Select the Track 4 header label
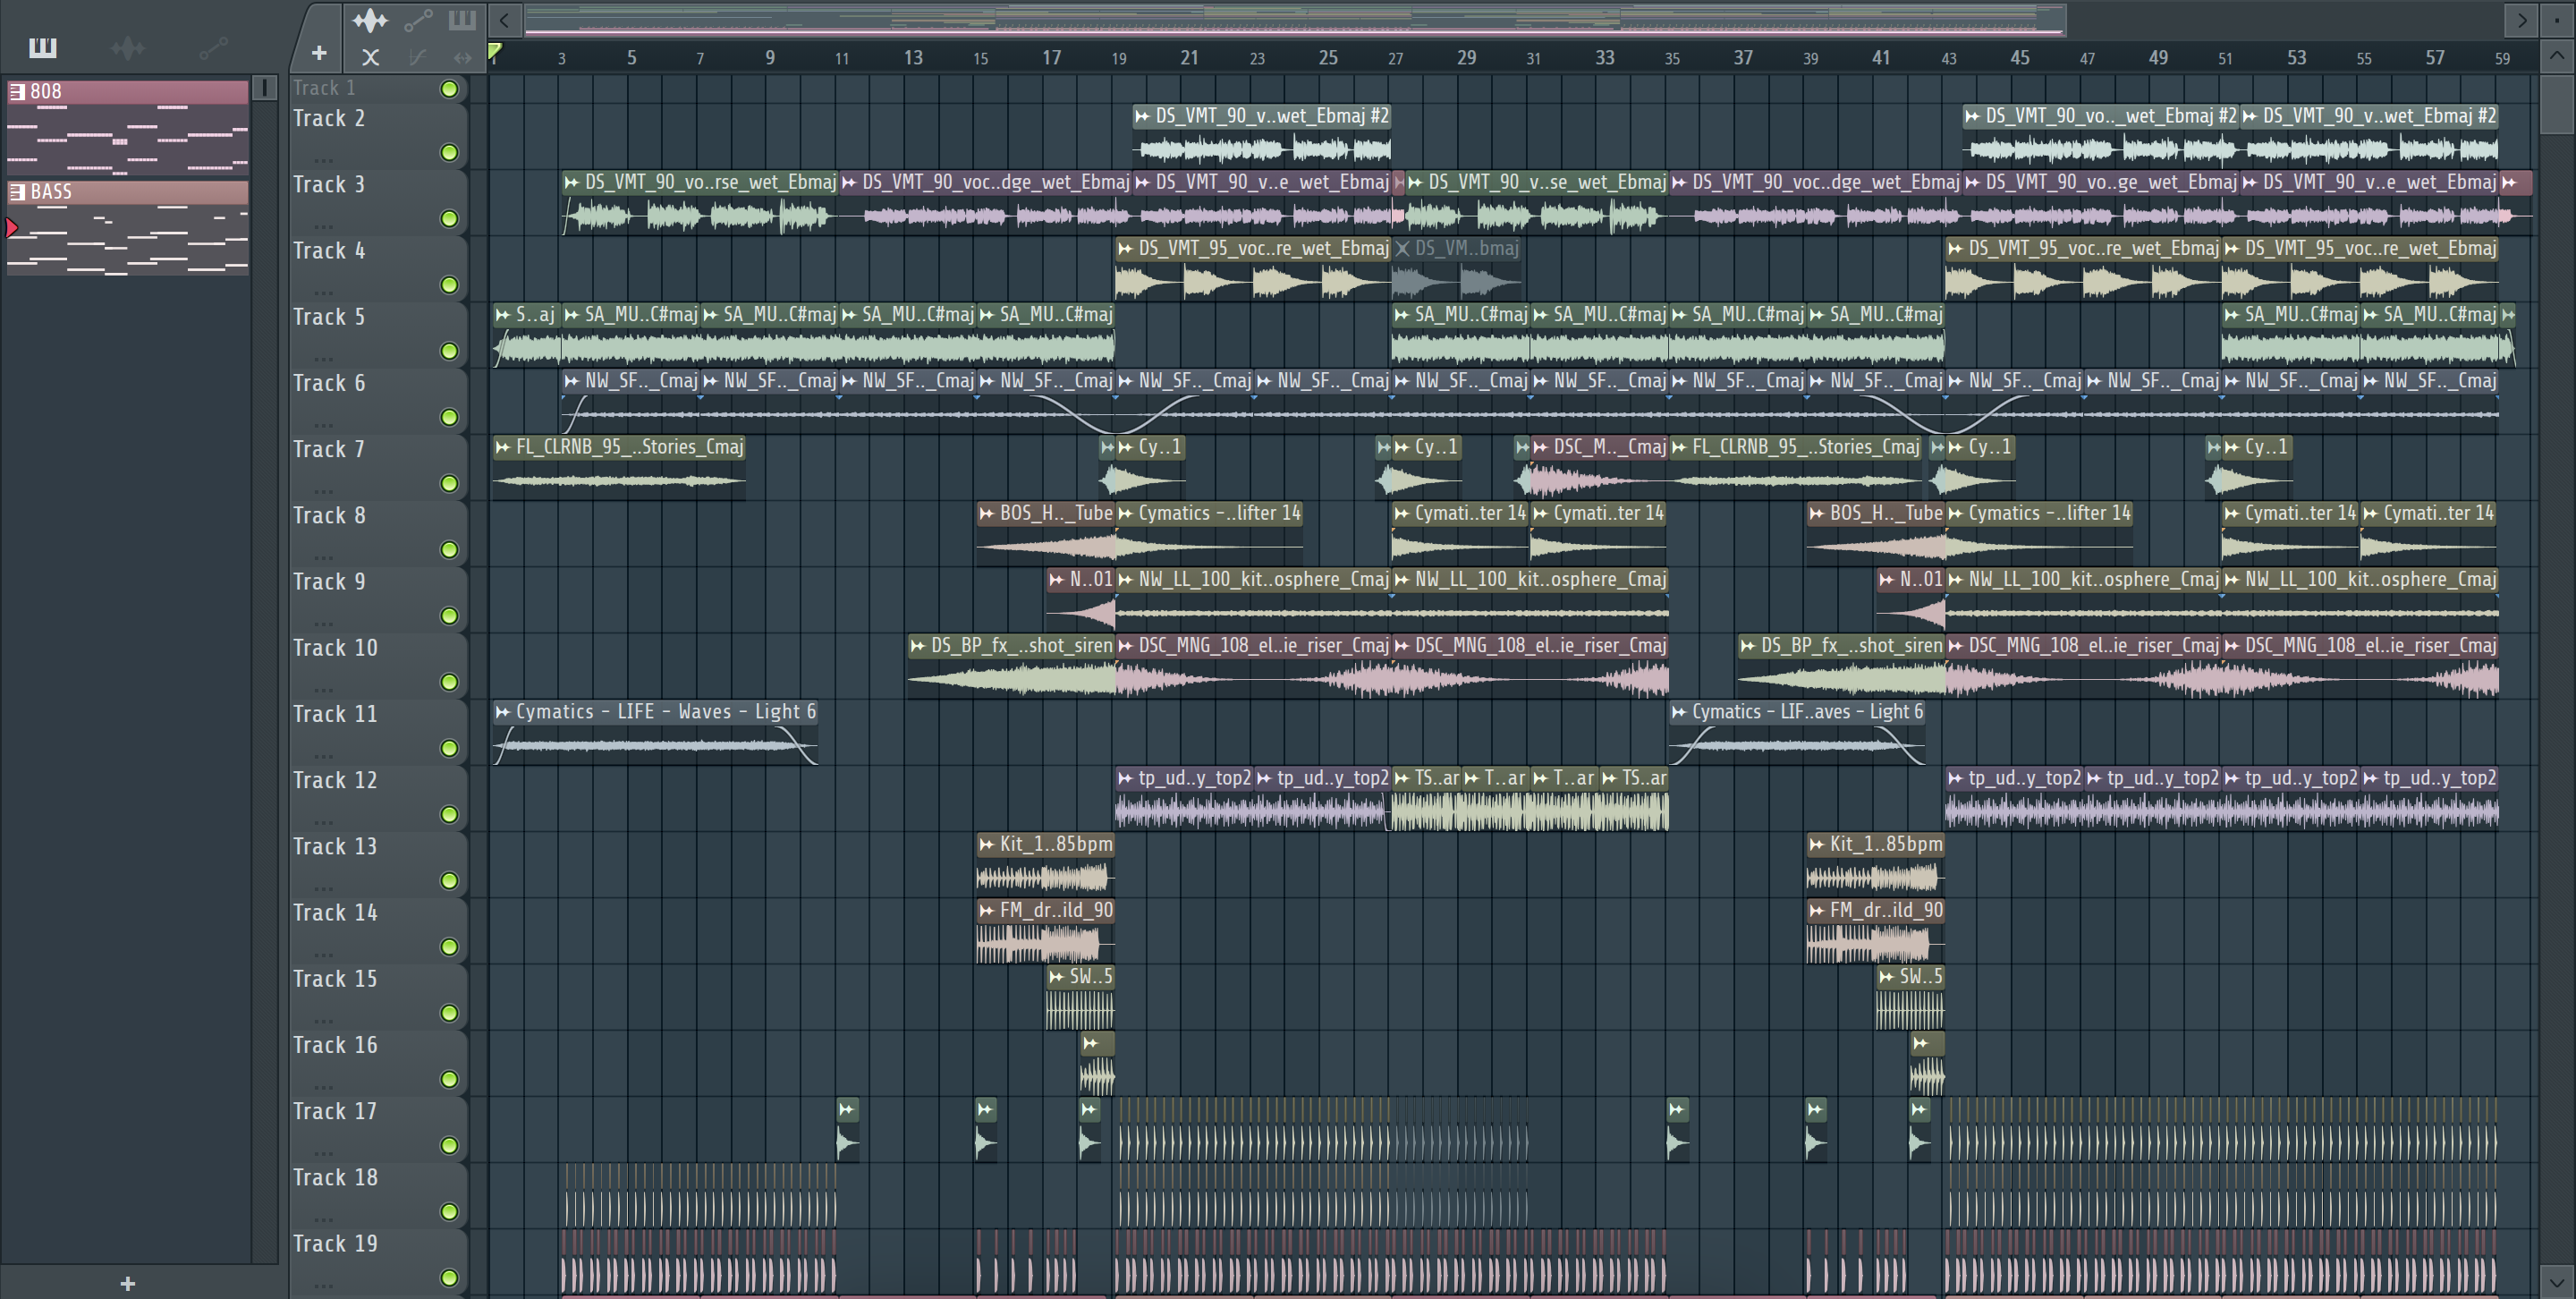This screenshot has height=1299, width=2576. [x=329, y=251]
